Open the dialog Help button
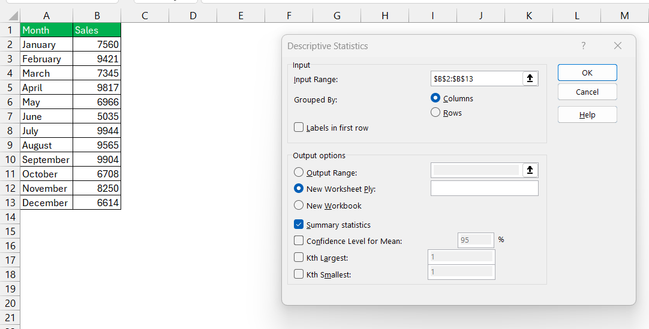Viewport: 649px width, 329px height. click(587, 114)
